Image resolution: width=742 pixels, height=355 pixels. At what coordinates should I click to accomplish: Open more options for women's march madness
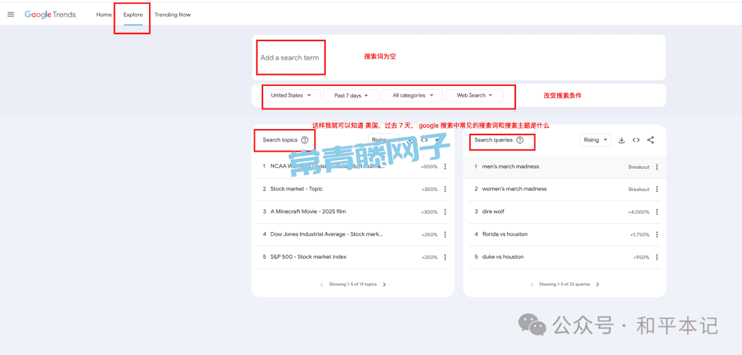pos(657,189)
